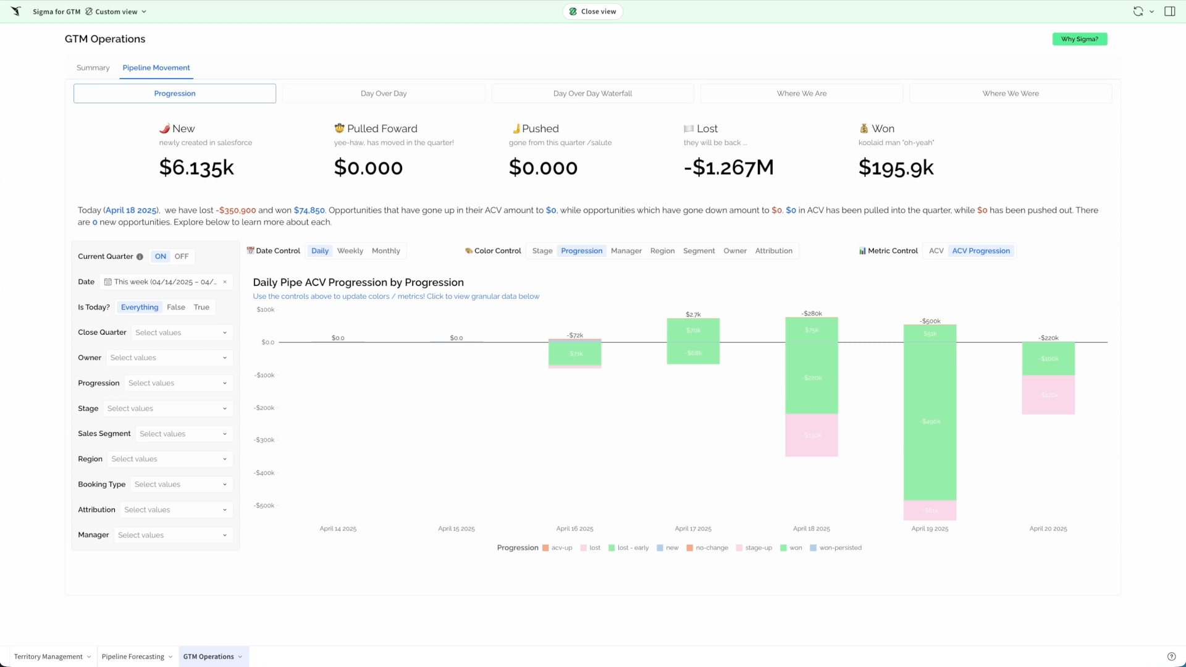Click the Current Quarter info icon
This screenshot has width=1186, height=667.
(x=140, y=257)
